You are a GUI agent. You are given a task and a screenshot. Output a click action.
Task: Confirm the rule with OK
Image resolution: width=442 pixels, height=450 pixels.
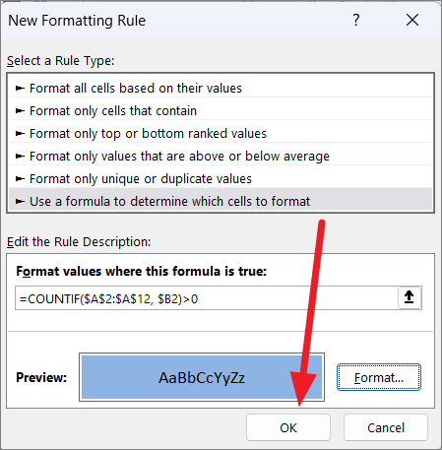(x=288, y=427)
